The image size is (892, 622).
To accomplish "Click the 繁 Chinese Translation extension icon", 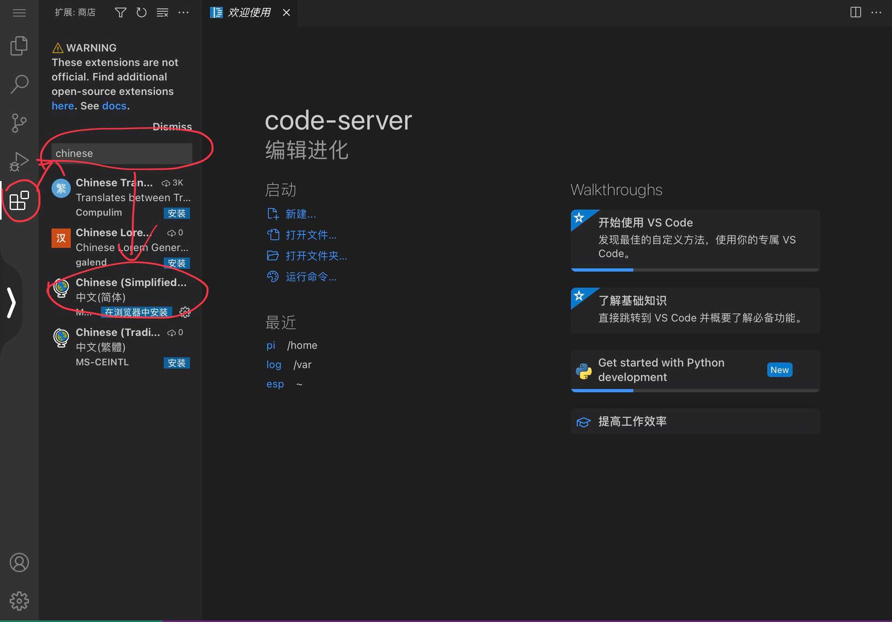I will tap(61, 188).
